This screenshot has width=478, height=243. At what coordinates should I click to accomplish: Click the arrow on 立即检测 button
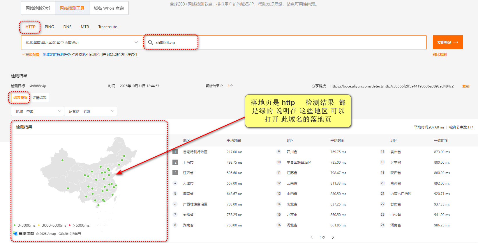[456, 42]
